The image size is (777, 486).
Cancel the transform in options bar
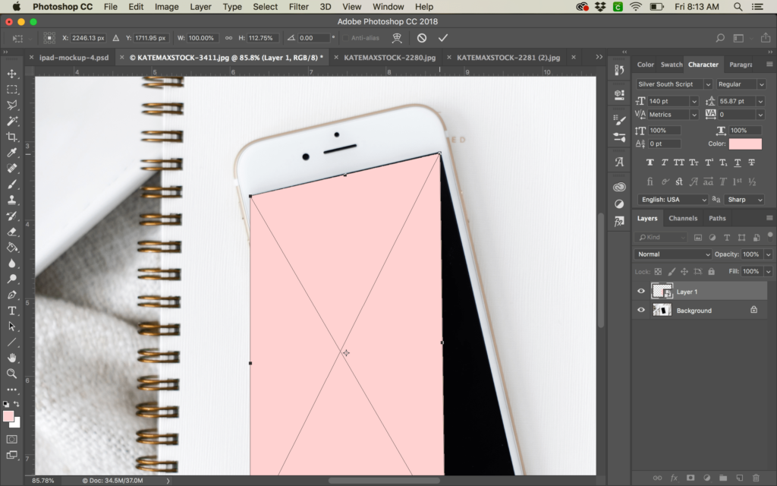[x=422, y=38]
